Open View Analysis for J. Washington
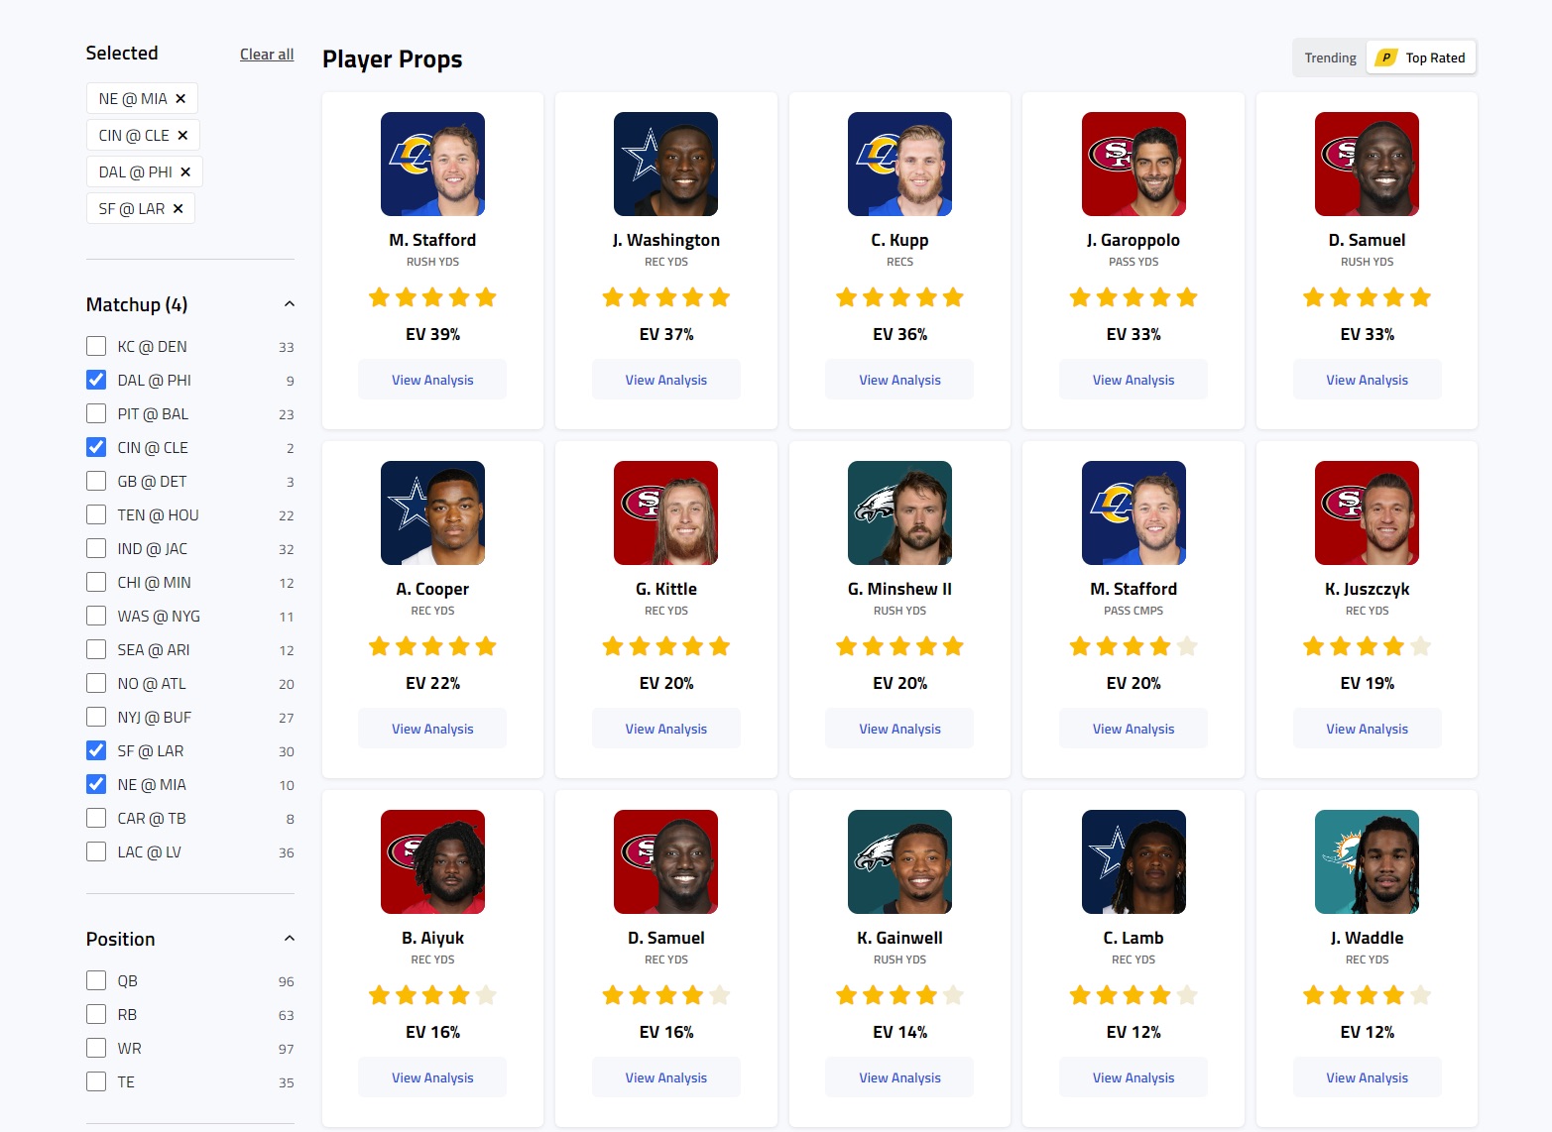Viewport: 1552px width, 1132px height. [x=665, y=379]
